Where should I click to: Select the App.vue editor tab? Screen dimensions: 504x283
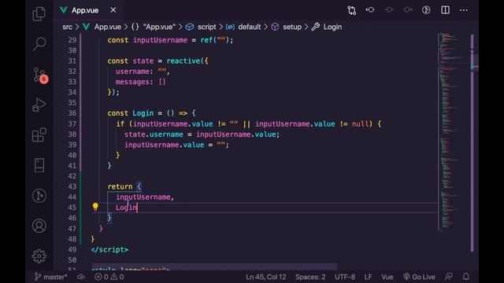[x=88, y=10]
